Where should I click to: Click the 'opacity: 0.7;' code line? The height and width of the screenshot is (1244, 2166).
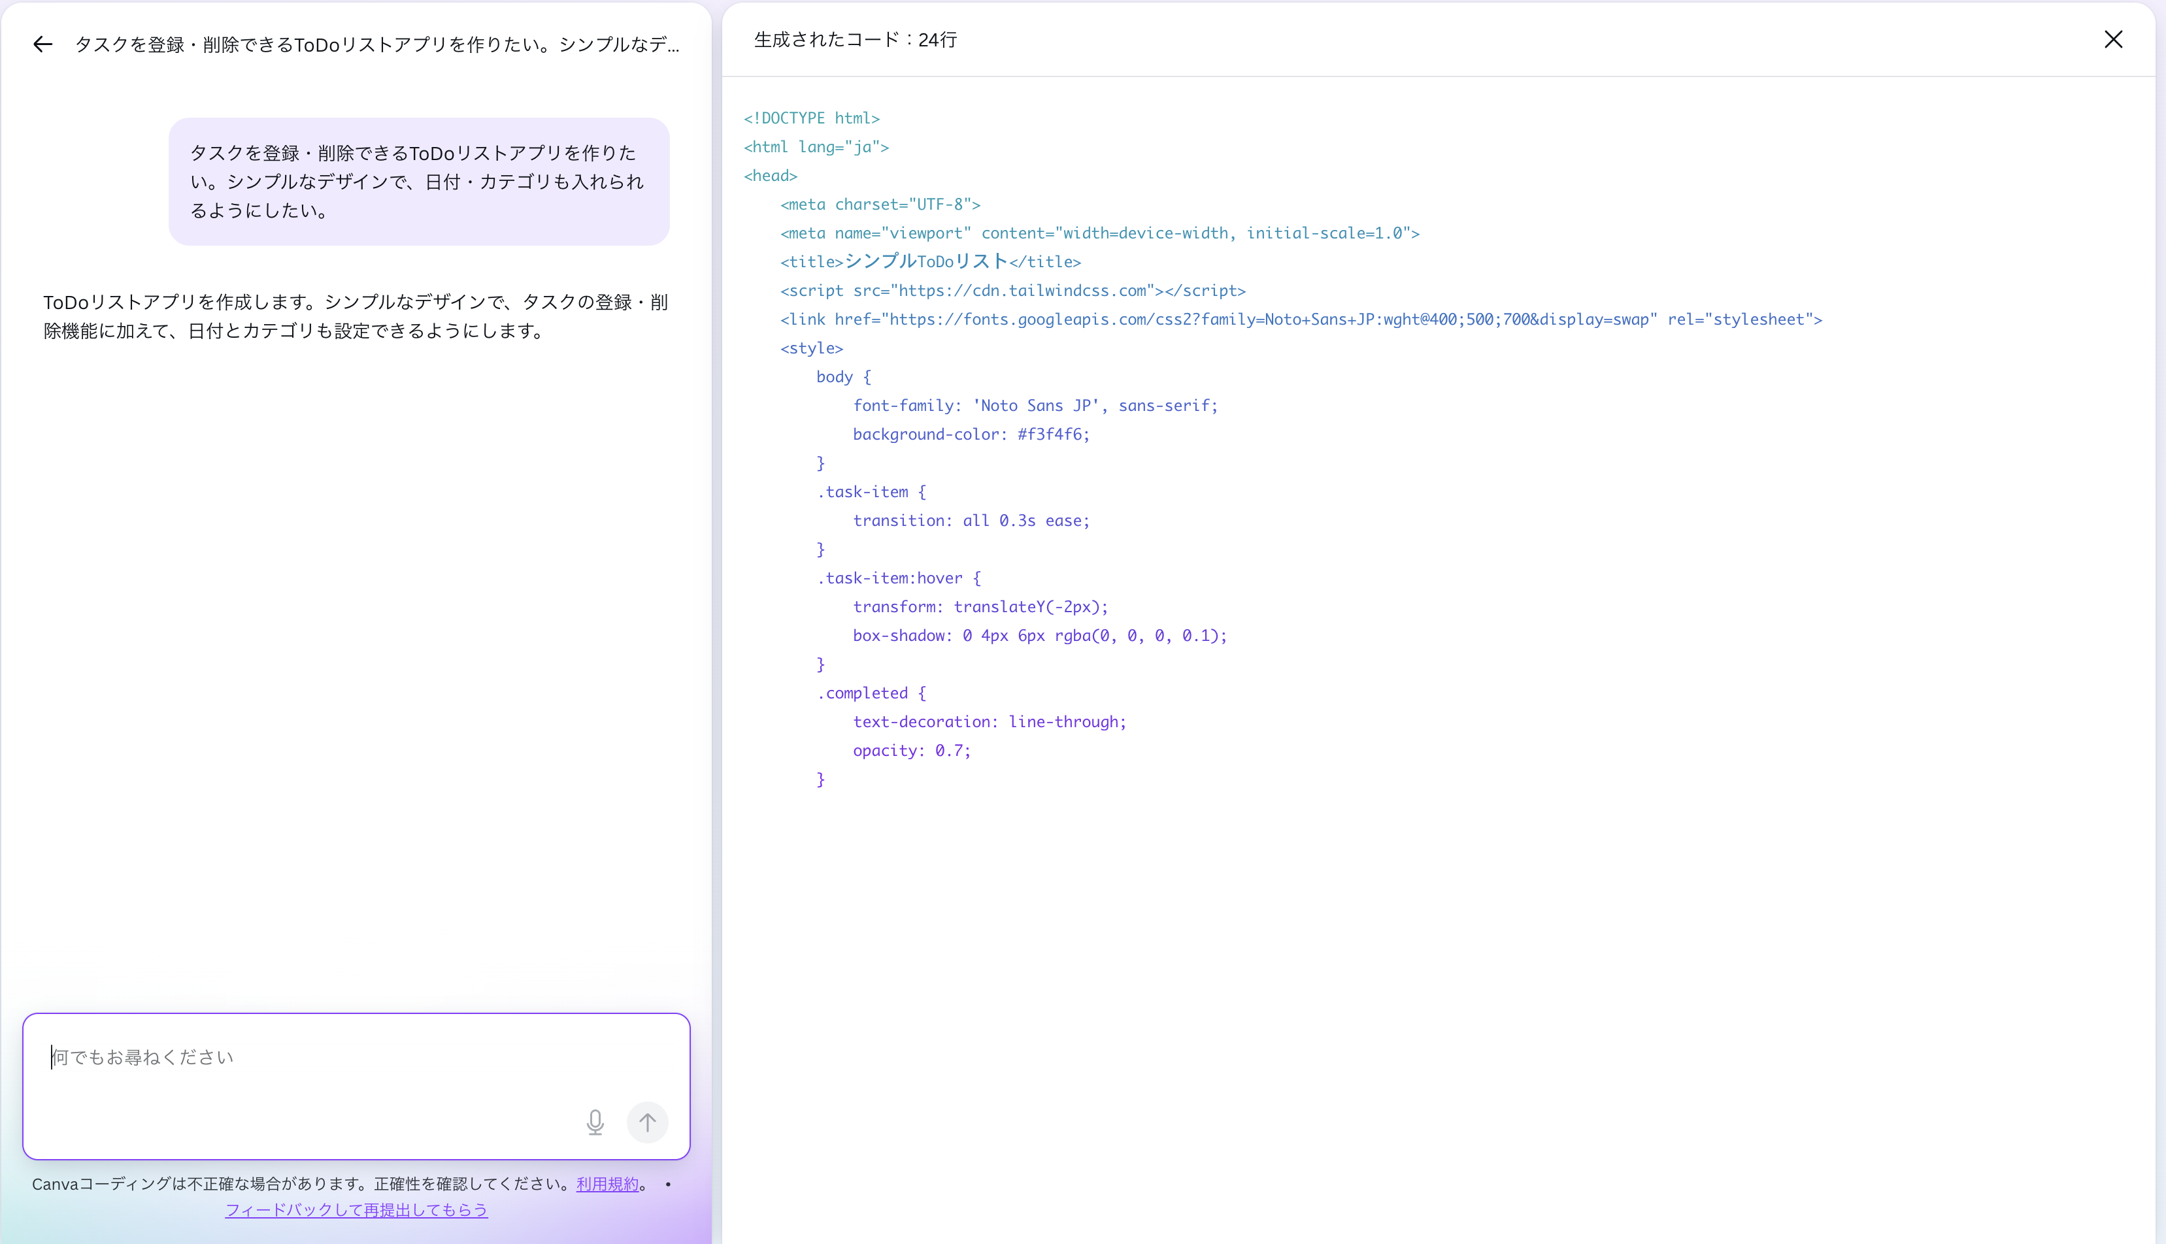[x=912, y=750]
